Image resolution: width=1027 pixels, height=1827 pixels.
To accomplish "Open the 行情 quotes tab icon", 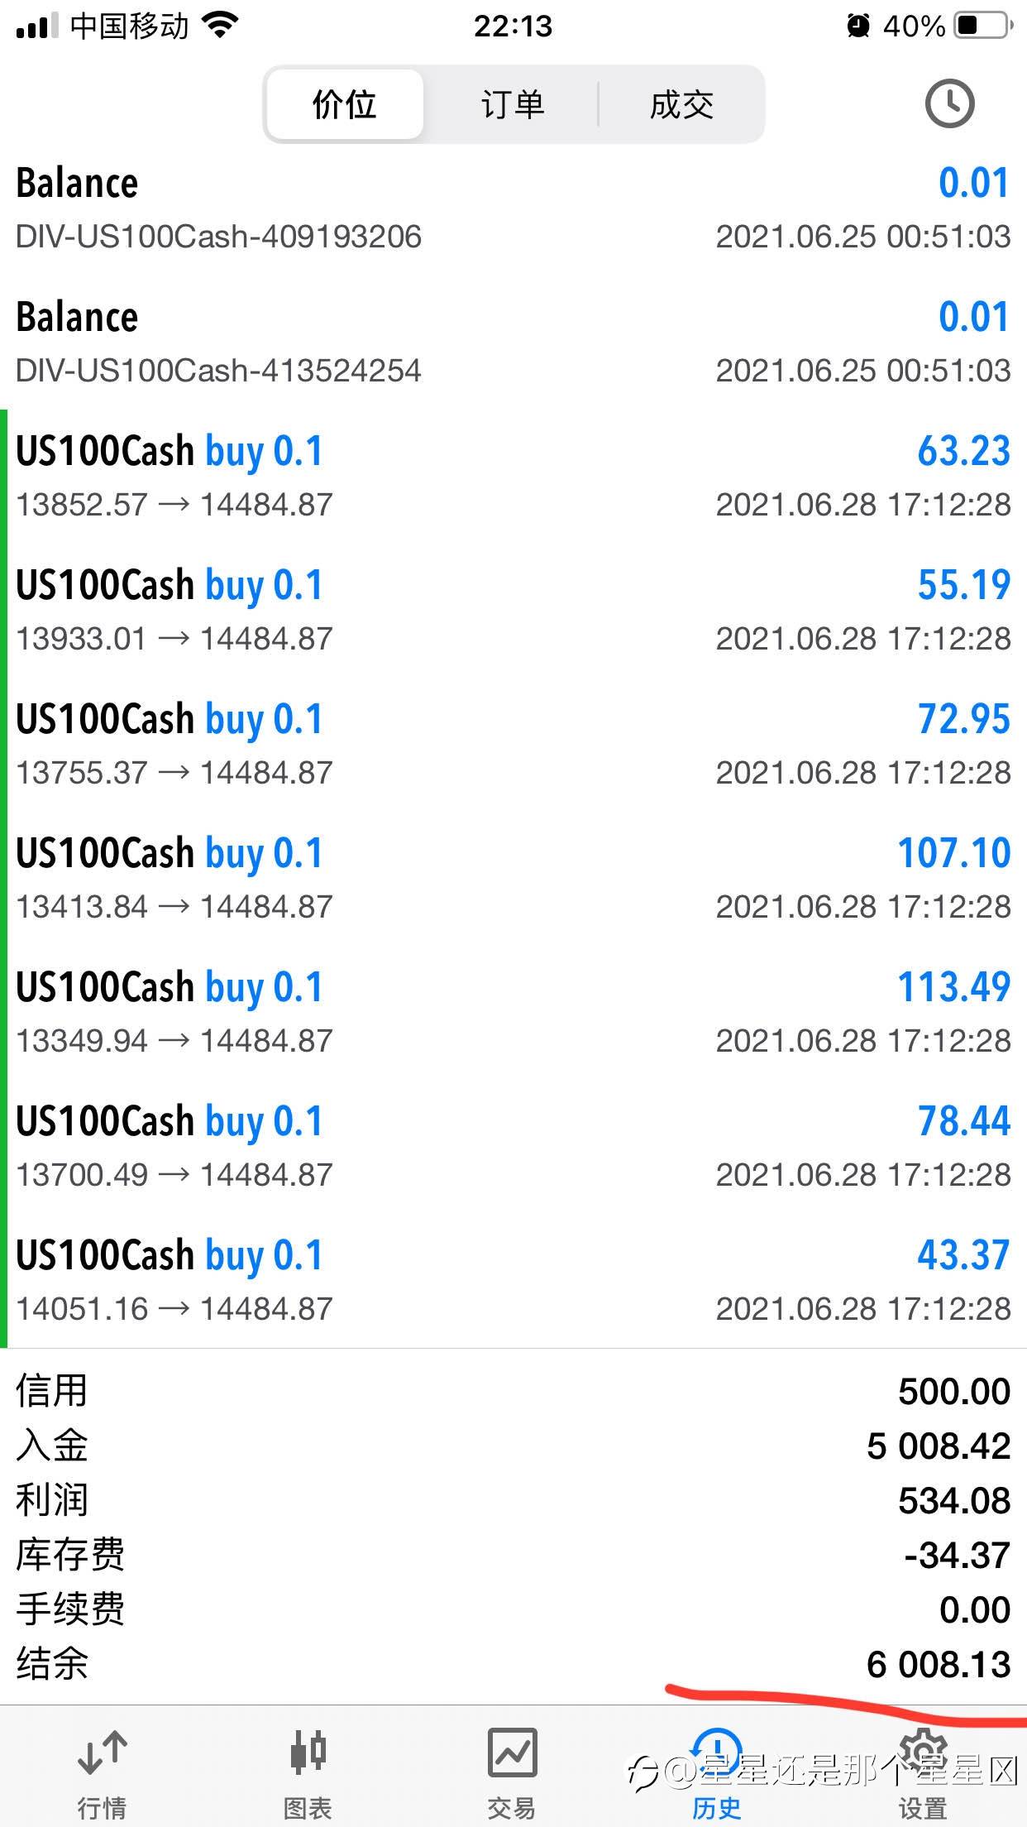I will point(102,1753).
